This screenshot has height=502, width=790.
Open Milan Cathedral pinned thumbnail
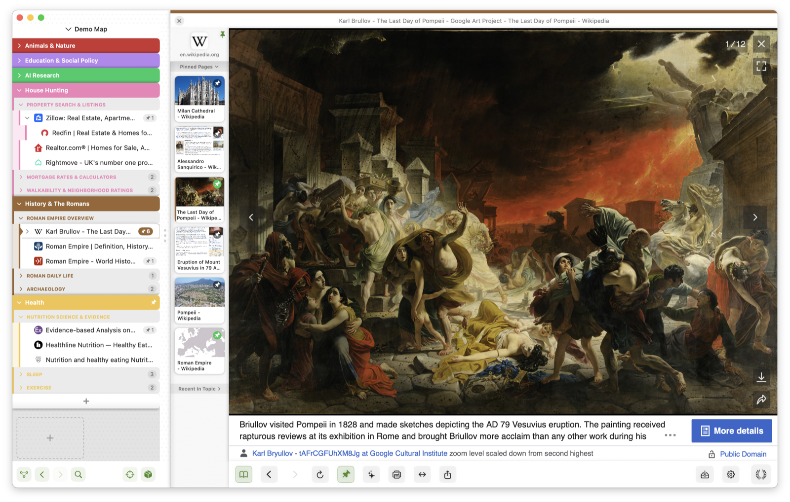(199, 99)
